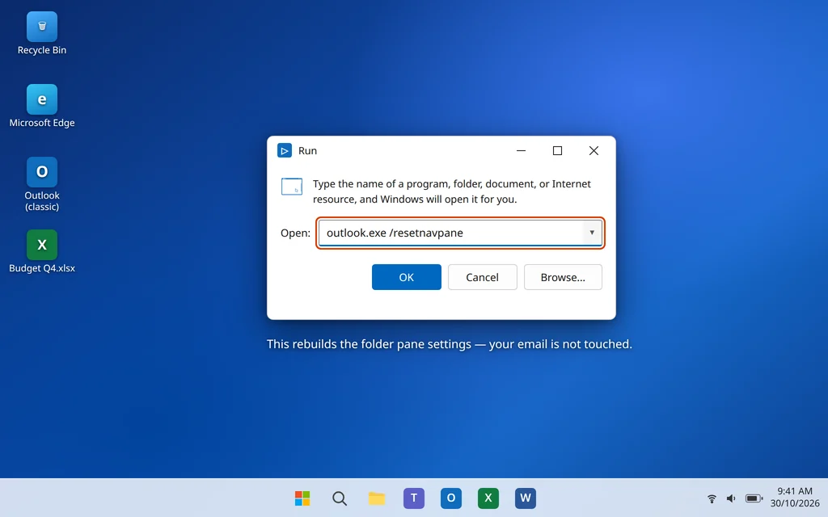The width and height of the screenshot is (828, 517).
Task: Launch Word from the taskbar
Action: point(526,498)
